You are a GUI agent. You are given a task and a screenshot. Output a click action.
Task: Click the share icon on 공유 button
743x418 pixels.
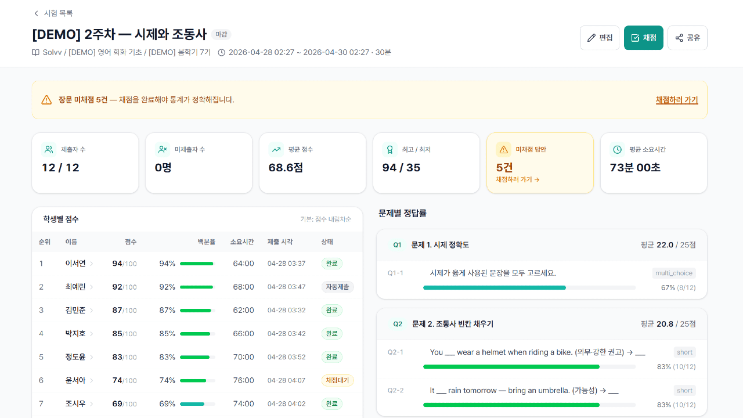(x=679, y=38)
